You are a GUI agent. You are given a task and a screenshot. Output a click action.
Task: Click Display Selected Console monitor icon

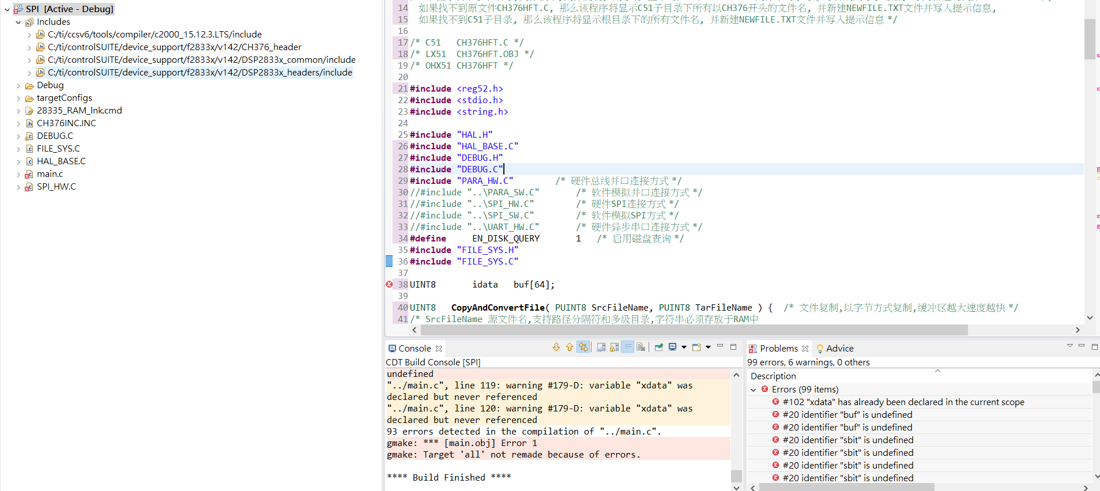point(672,348)
